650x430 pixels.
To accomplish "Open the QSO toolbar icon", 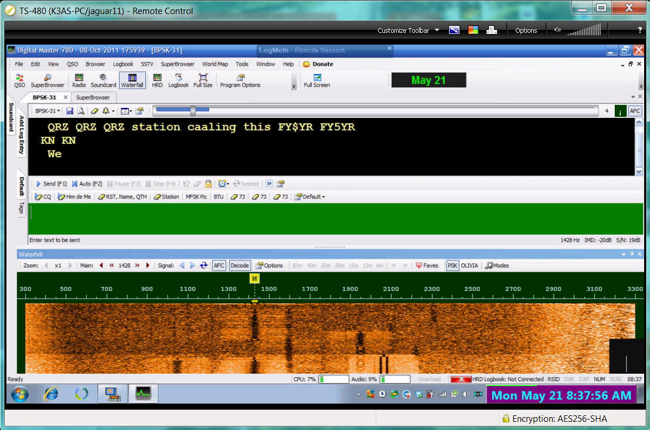I will coord(19,80).
